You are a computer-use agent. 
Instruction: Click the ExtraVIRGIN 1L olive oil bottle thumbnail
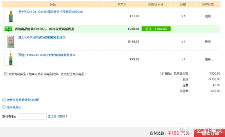11,59
